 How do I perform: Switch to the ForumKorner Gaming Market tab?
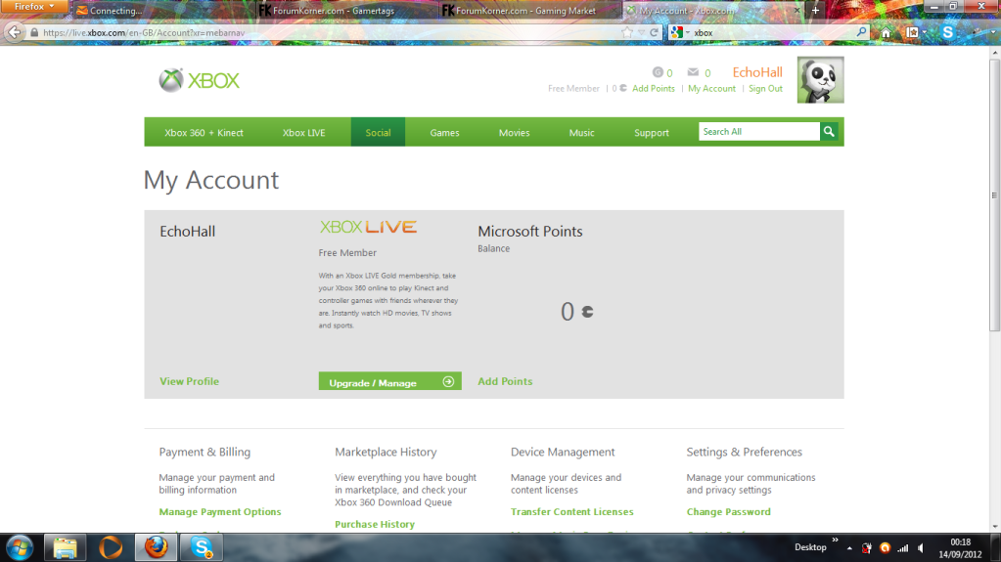pos(528,10)
